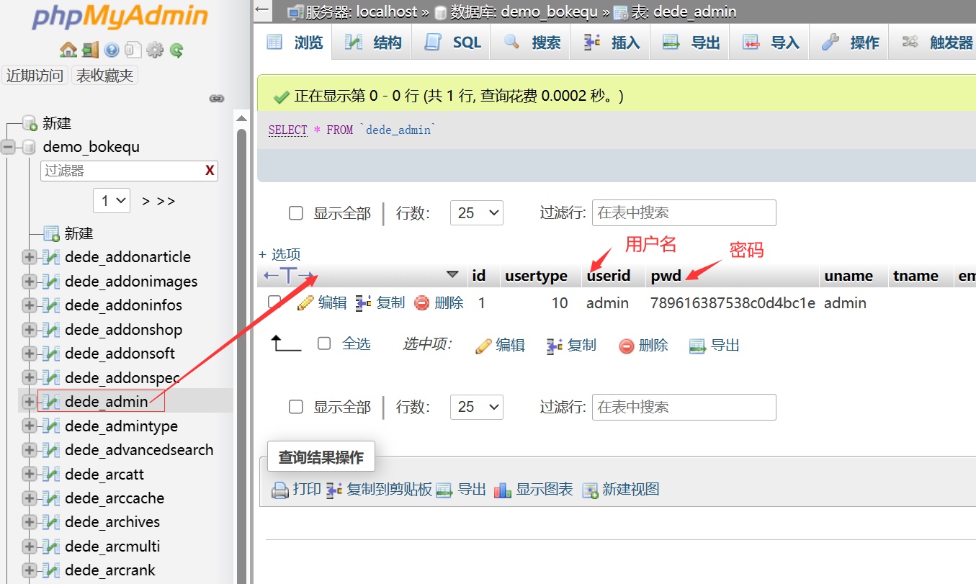
Task: Toggle the upper 显示全部 checkbox
Action: (x=296, y=213)
